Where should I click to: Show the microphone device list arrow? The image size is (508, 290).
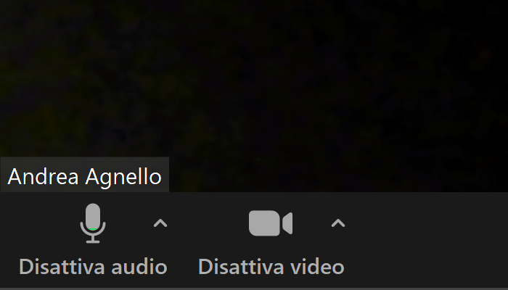pos(160,223)
